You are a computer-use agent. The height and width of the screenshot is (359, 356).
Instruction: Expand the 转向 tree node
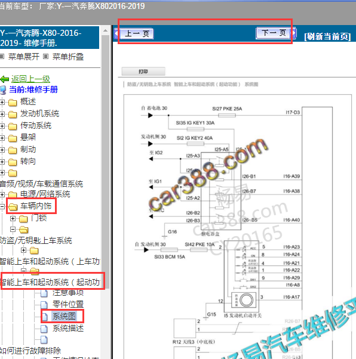tap(2, 162)
